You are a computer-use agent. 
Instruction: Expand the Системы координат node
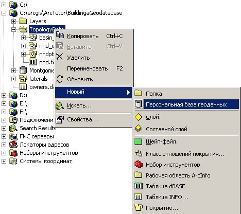tap(4, 161)
